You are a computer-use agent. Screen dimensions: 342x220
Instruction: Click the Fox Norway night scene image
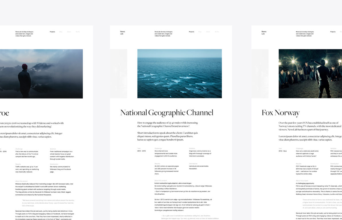[310, 74]
